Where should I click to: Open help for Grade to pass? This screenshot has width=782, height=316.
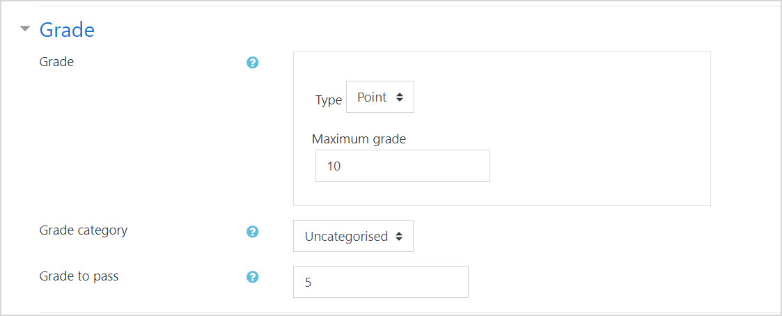pyautogui.click(x=253, y=277)
